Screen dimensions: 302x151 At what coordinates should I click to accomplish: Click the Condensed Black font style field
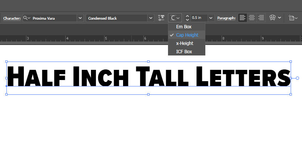pos(117,18)
